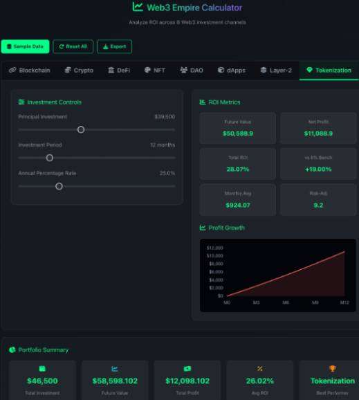
Task: Click the trophy icon above Best Performer
Action: (x=333, y=369)
